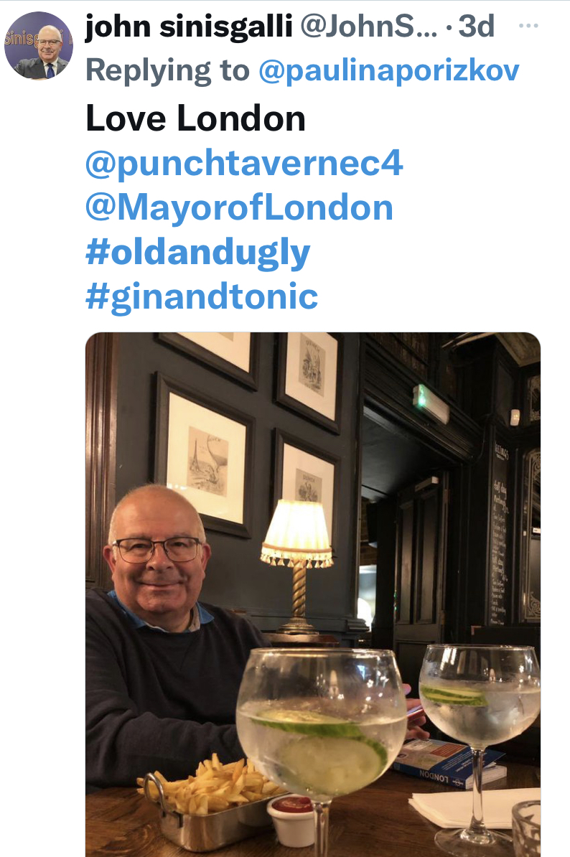This screenshot has width=570, height=857.
Task: Click the 3d tweet timestamp
Action: coord(476,27)
